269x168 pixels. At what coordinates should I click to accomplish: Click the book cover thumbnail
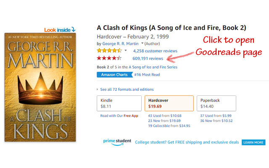pos(40,87)
